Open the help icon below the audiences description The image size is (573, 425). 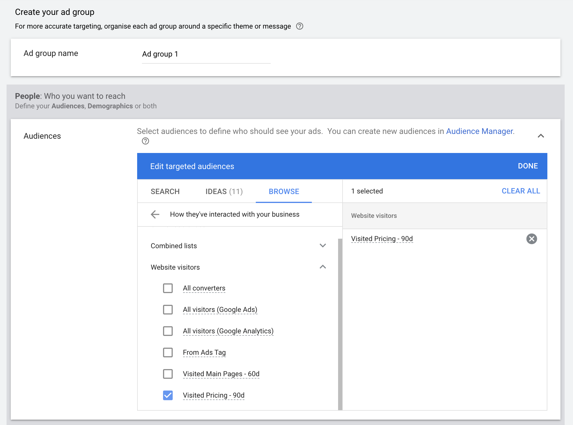click(x=145, y=141)
